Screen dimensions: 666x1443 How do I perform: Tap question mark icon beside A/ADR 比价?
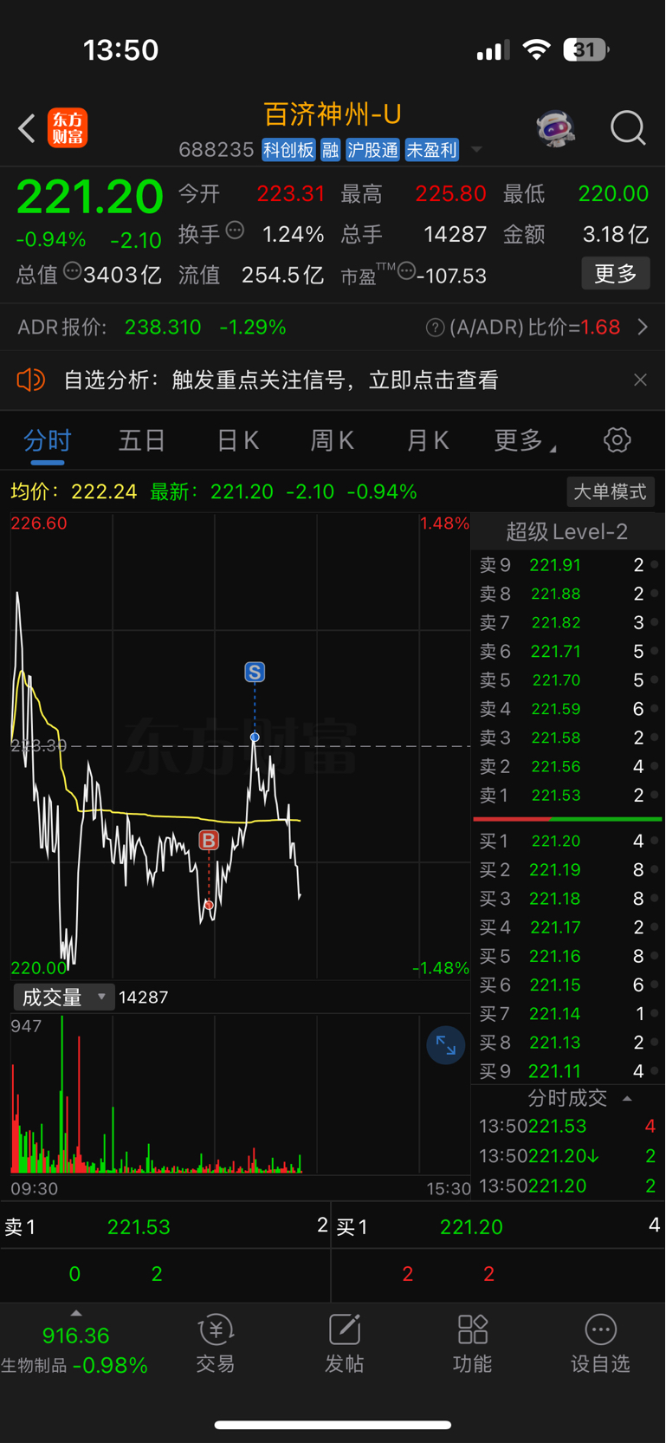pos(436,328)
